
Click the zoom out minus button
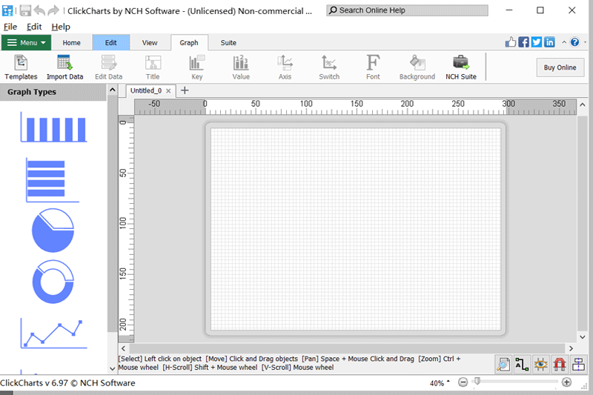point(463,382)
